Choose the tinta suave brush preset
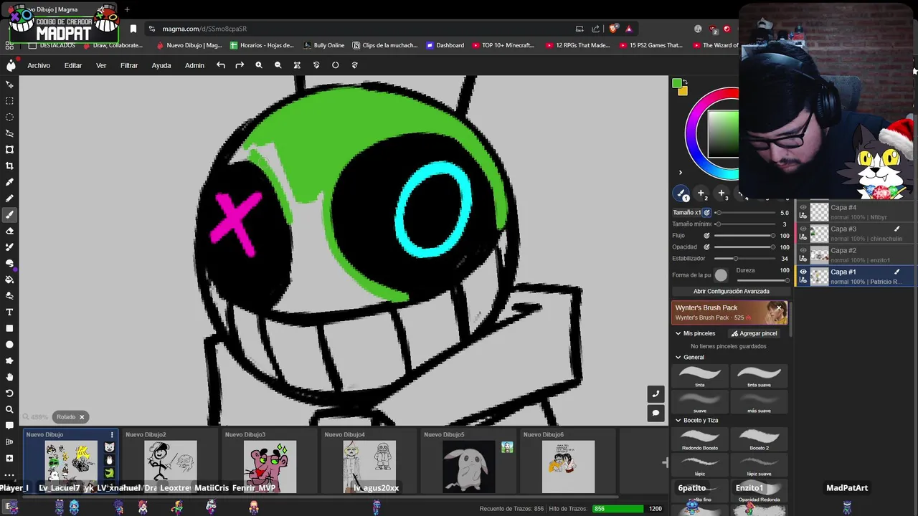918x516 pixels. click(x=759, y=376)
